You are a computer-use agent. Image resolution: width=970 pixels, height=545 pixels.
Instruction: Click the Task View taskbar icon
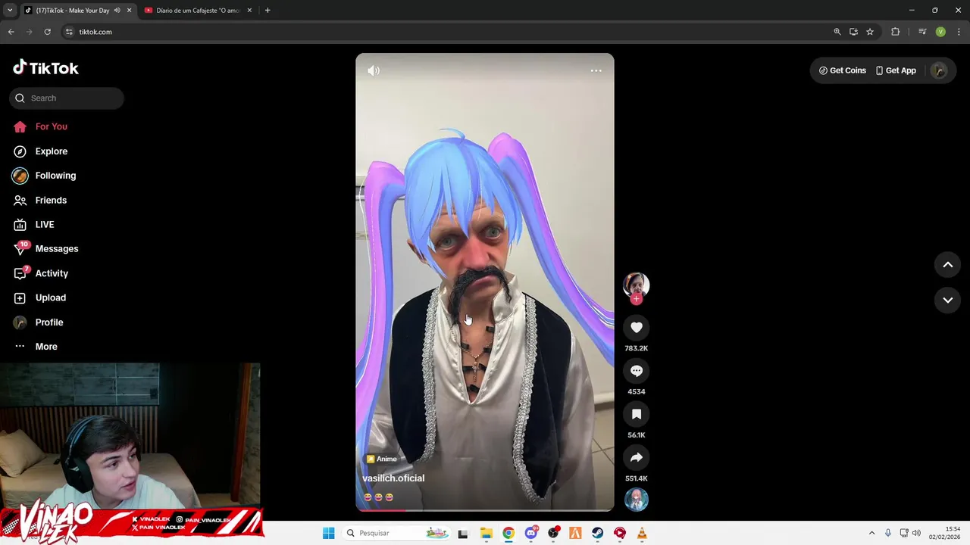[x=463, y=533]
